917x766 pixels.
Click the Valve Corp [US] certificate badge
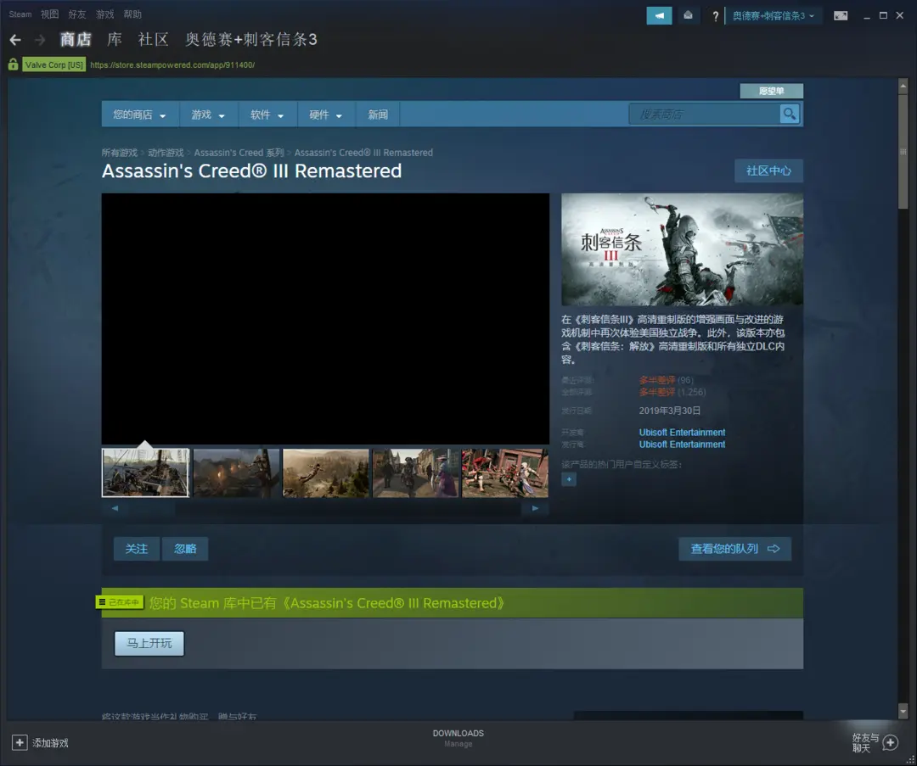[x=53, y=64]
